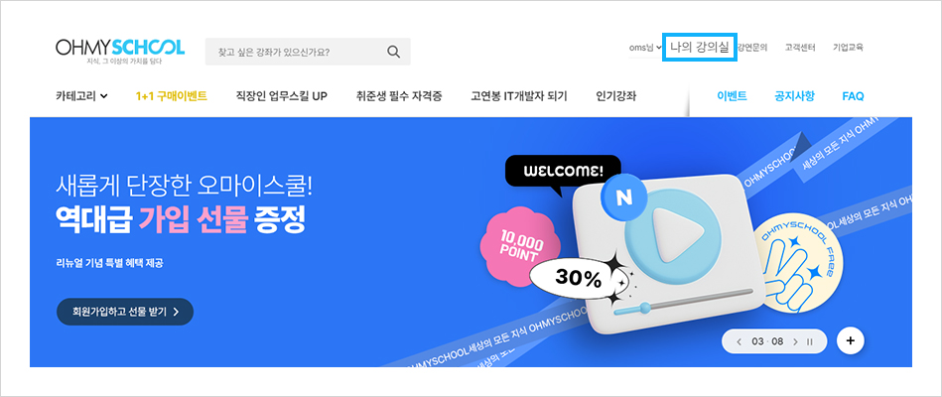Expand the oms님 user dropdown
Viewport: 942px width, 397px height.
coord(644,48)
